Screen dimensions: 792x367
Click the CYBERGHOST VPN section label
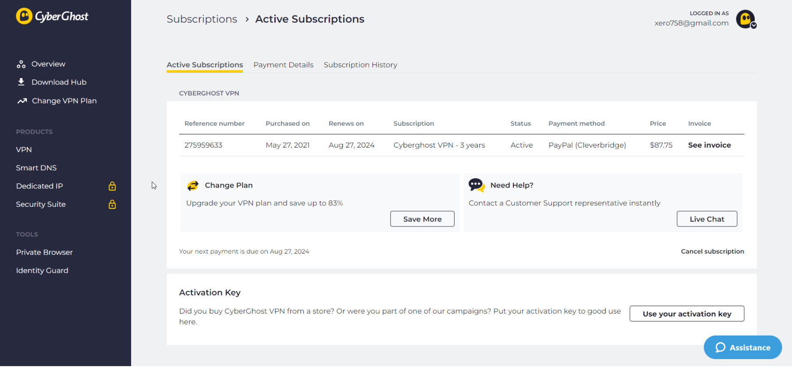pos(209,93)
